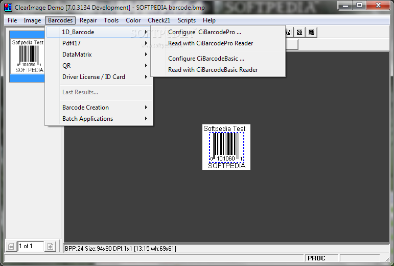394x266 pixels.
Task: Click the PDF417 barcode toolbar icon
Action: [288, 32]
